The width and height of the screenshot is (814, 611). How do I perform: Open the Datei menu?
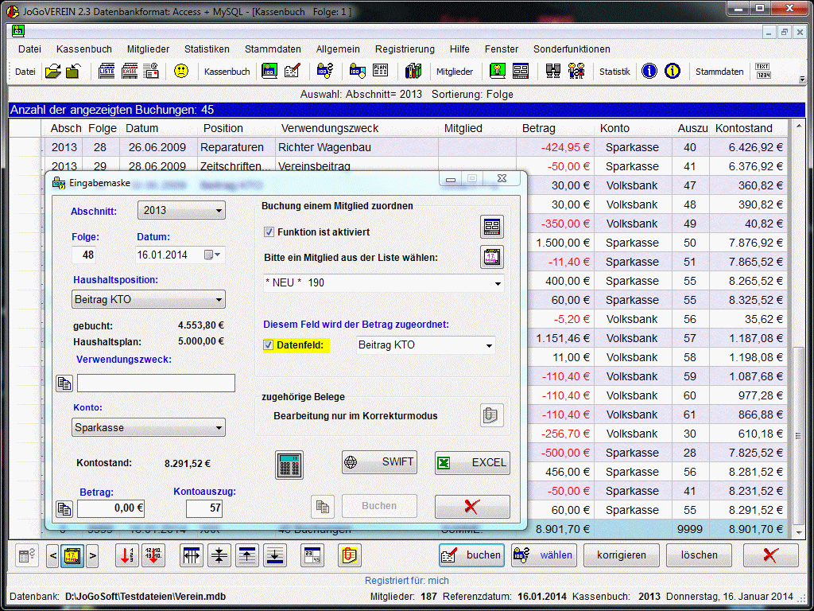pyautogui.click(x=29, y=49)
